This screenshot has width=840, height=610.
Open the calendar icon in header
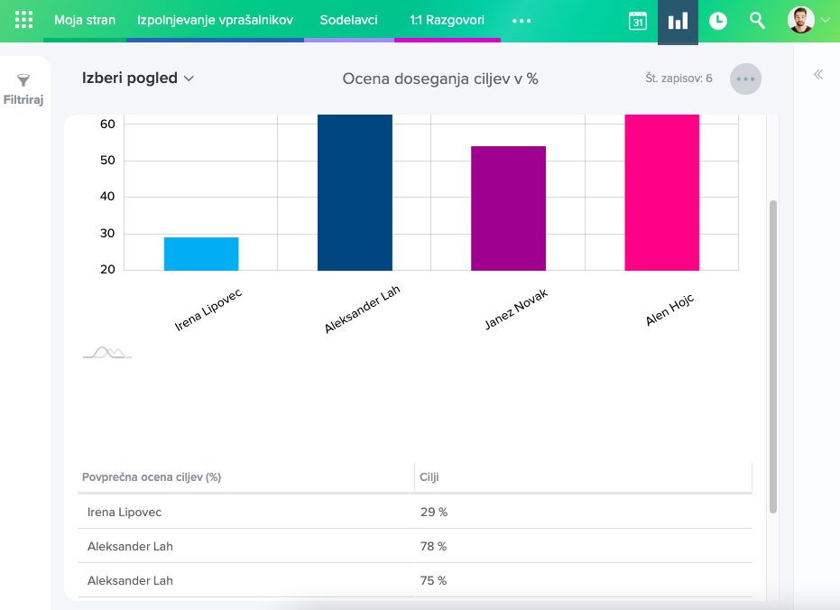[x=638, y=21]
